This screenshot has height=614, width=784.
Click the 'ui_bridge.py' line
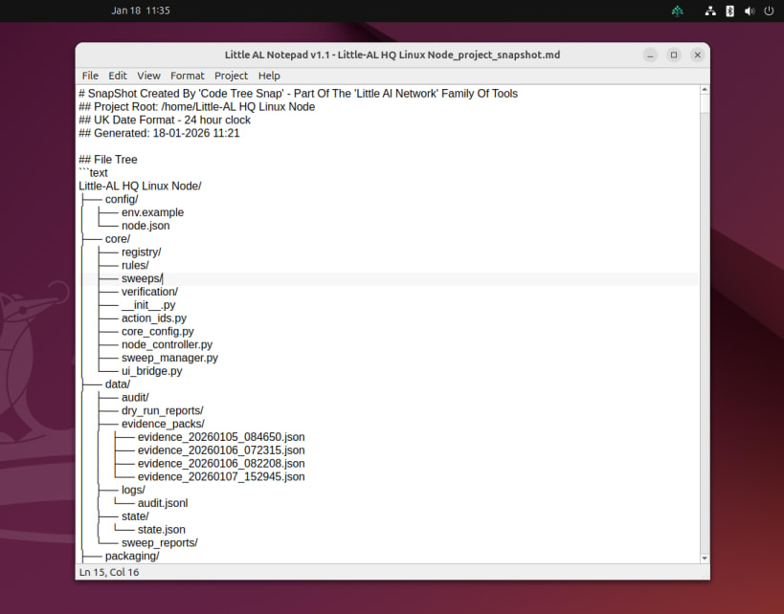click(x=151, y=371)
